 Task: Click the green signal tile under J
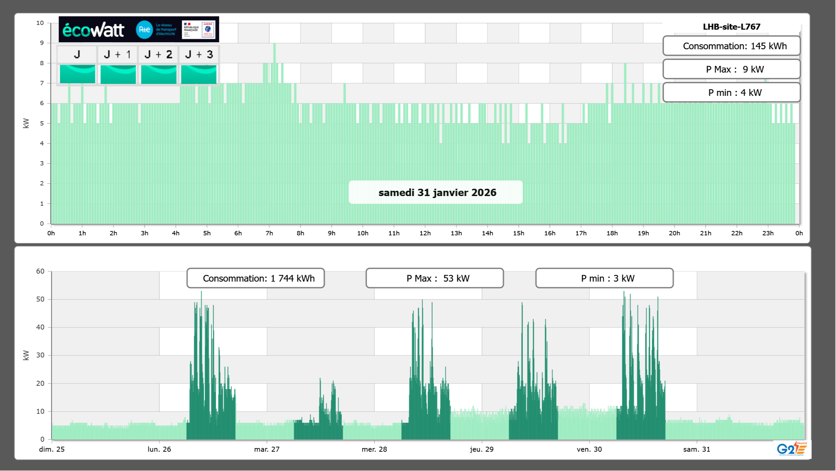coord(78,74)
